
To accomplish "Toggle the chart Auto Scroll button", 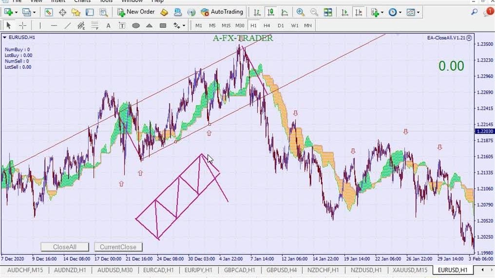I will pyautogui.click(x=345, y=12).
